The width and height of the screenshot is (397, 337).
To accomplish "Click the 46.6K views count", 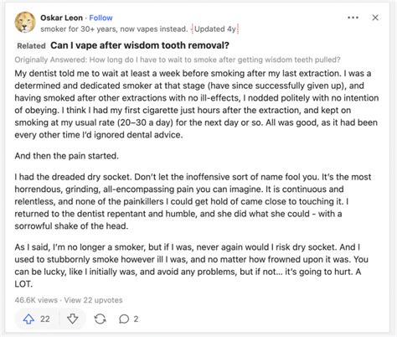I will [x=36, y=300].
